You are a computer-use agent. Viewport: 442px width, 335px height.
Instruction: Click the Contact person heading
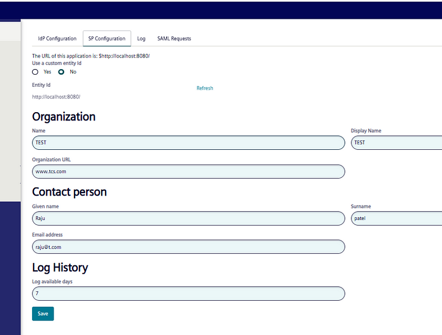coord(70,192)
